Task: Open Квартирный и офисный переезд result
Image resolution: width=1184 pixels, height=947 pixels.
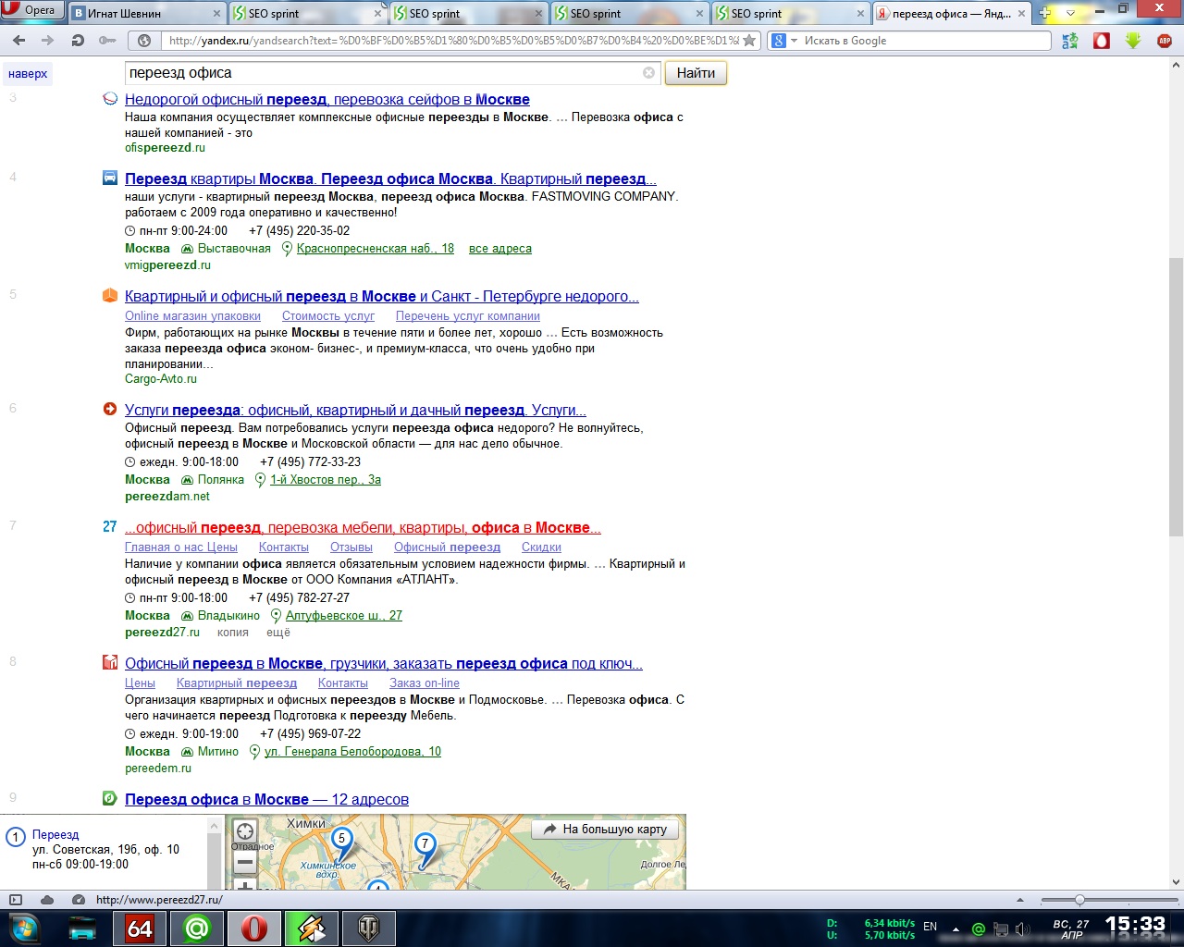Action: [x=382, y=297]
